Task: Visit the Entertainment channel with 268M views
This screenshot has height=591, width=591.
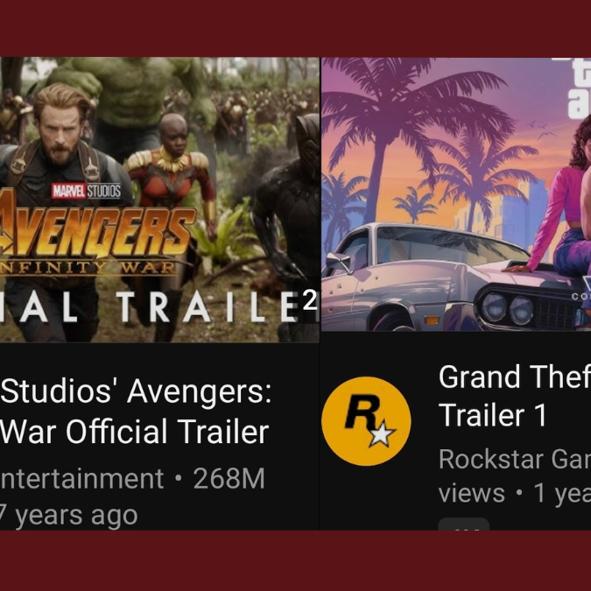Action: (82, 479)
